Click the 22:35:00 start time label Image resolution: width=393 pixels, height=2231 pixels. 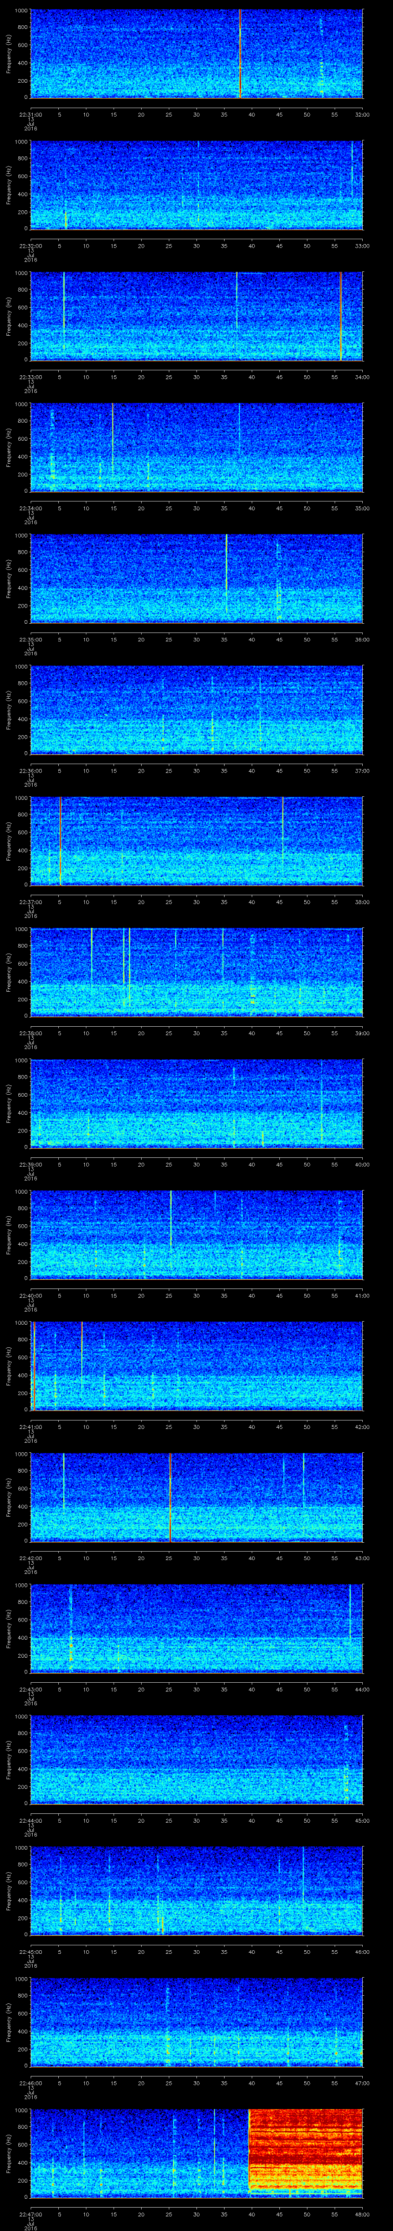(31, 639)
